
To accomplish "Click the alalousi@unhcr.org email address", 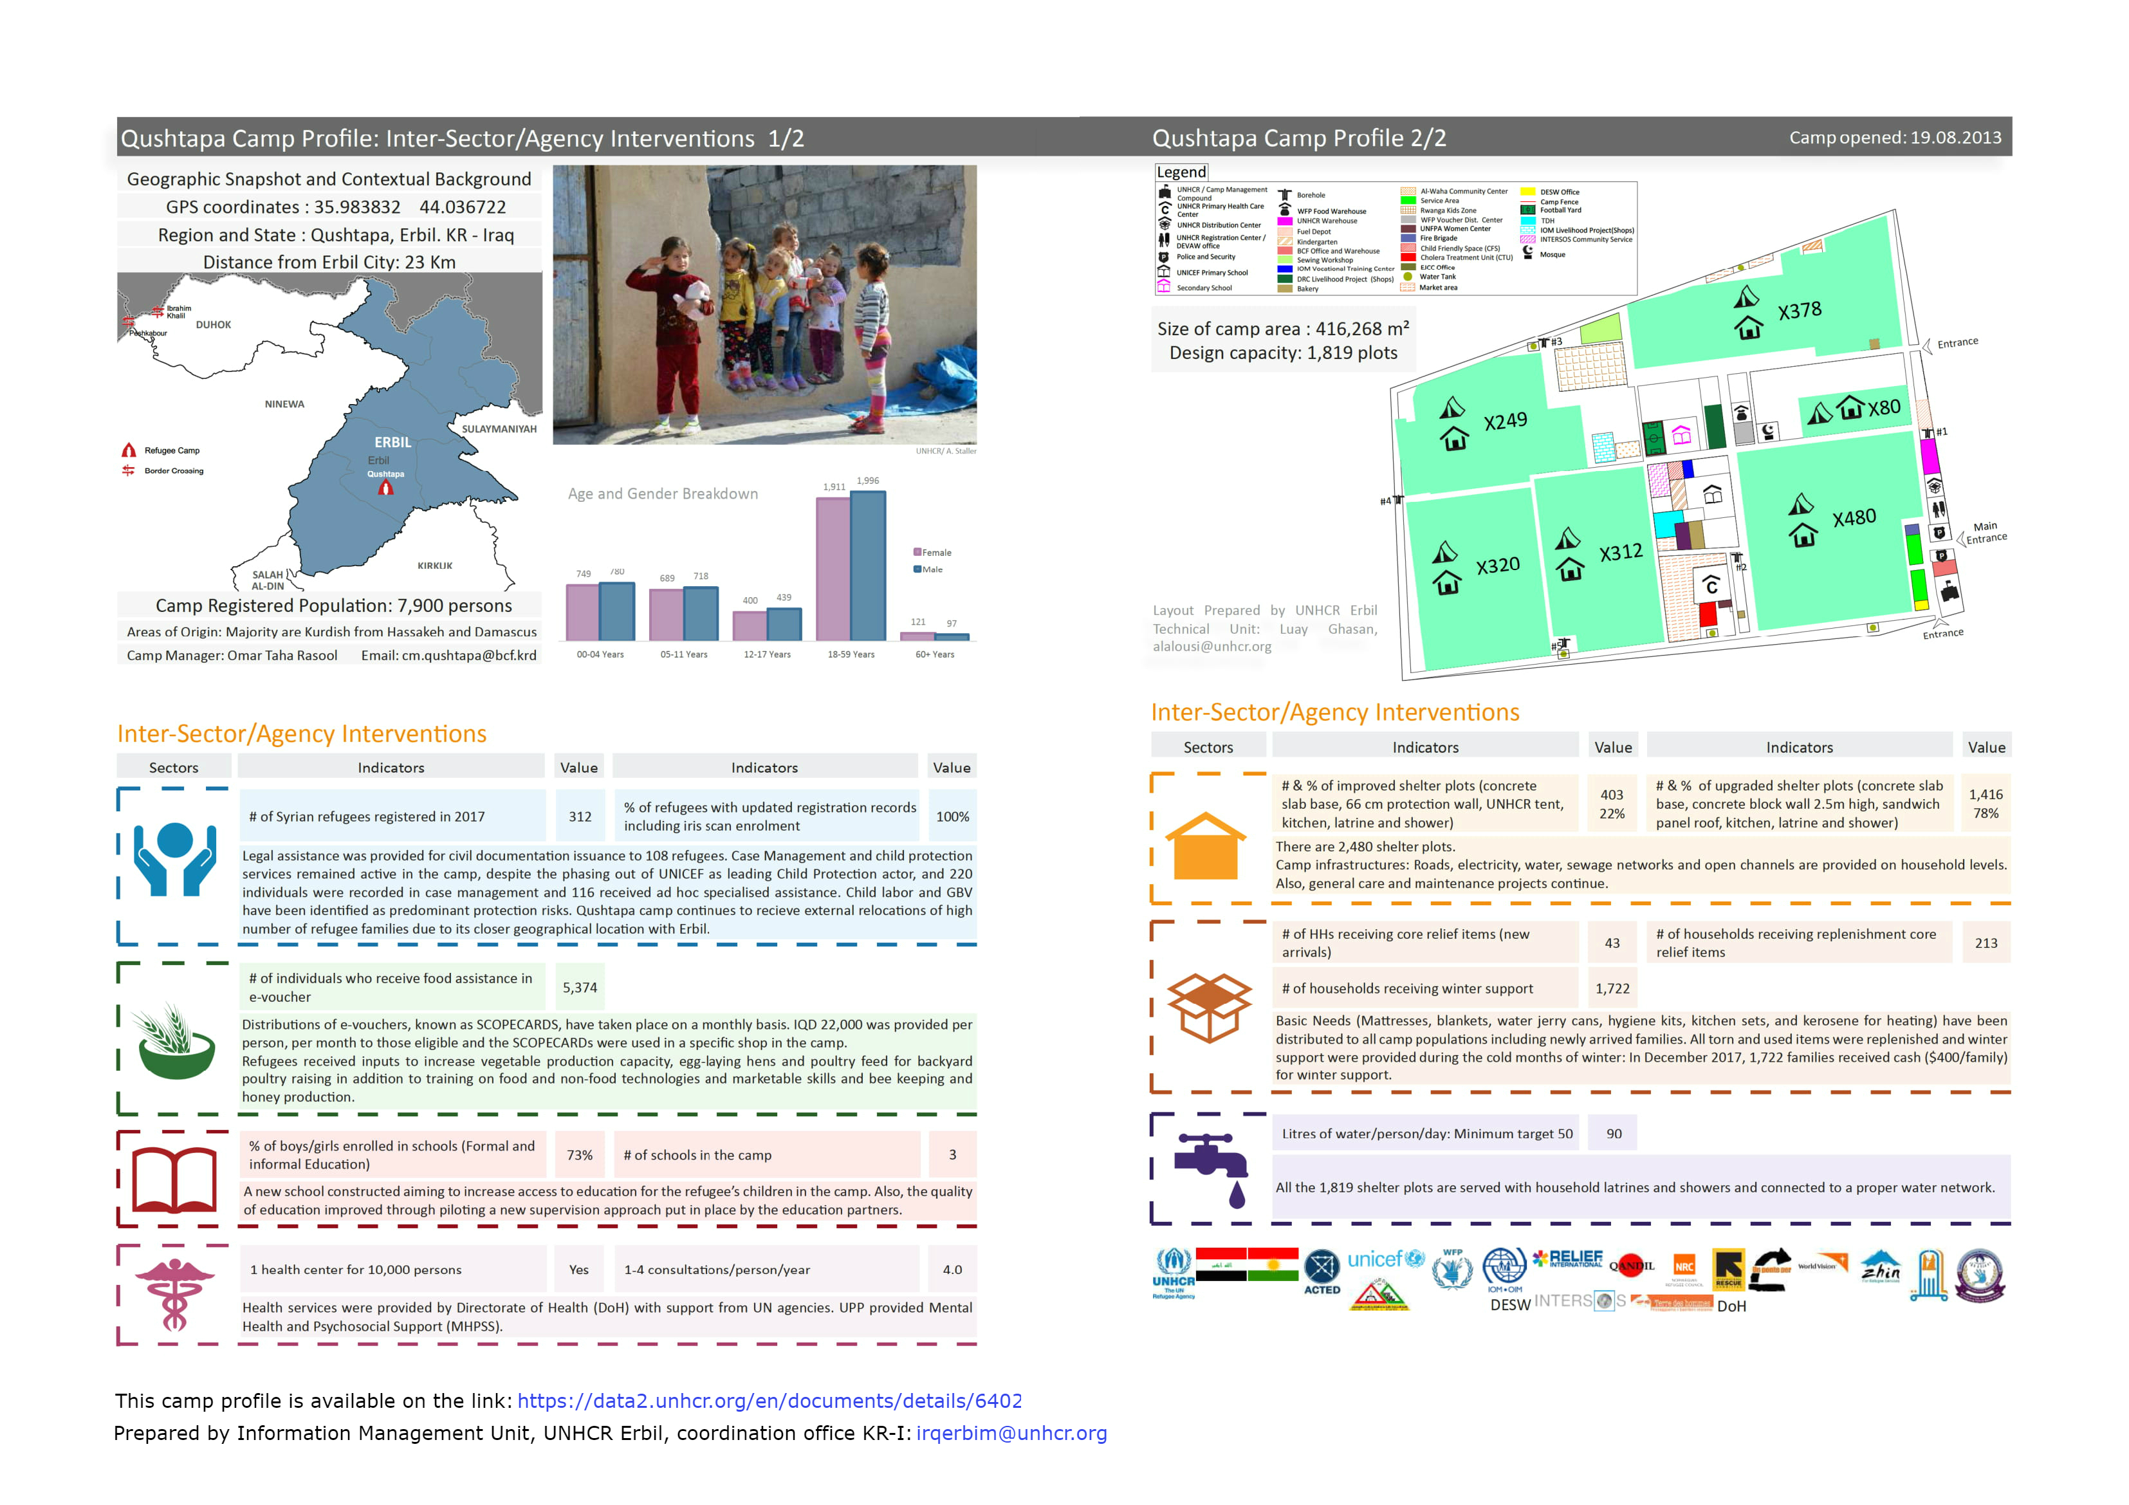I will pyautogui.click(x=1212, y=646).
